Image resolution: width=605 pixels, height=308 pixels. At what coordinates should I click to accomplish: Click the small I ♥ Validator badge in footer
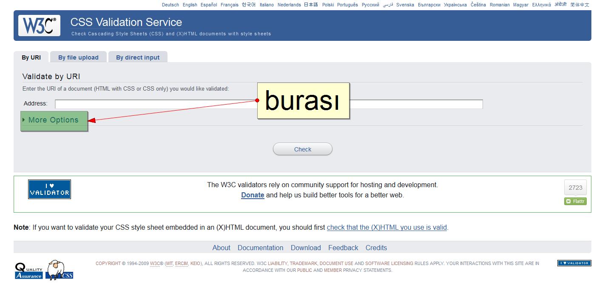(x=574, y=263)
